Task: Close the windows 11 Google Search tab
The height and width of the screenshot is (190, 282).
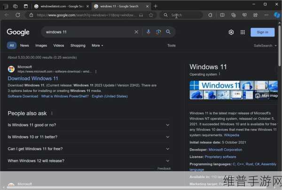Action: point(147,7)
